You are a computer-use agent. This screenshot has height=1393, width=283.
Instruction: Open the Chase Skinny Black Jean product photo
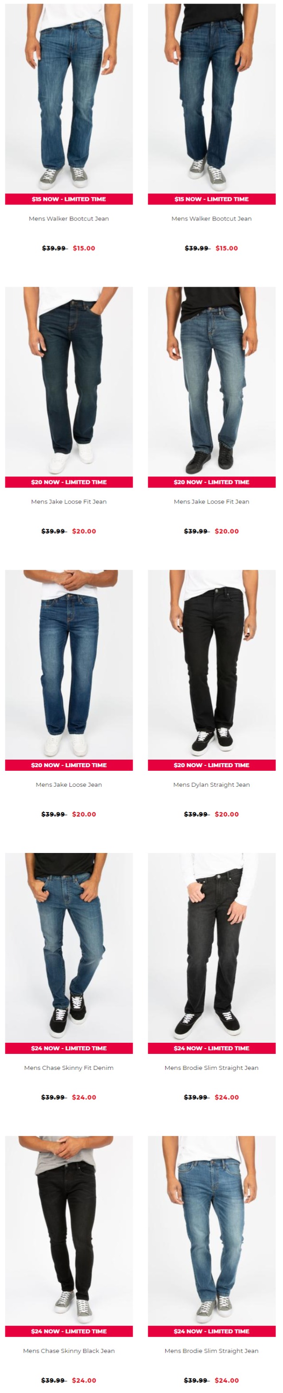[x=69, y=1231]
